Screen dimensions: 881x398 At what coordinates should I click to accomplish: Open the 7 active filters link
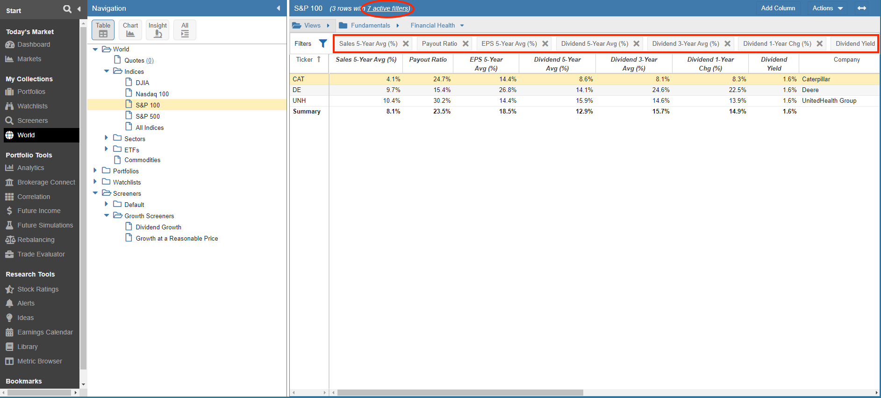click(388, 8)
